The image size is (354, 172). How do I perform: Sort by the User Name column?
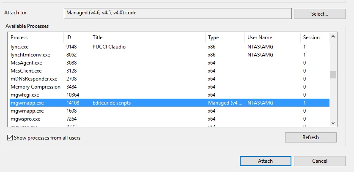click(x=272, y=38)
